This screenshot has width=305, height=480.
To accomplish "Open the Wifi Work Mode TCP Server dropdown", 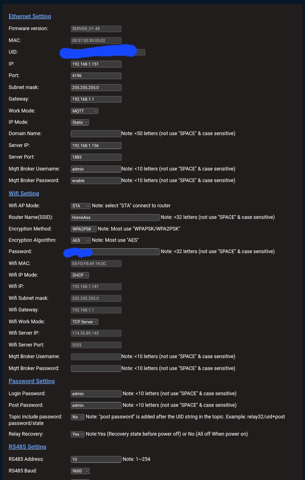I will point(84,322).
